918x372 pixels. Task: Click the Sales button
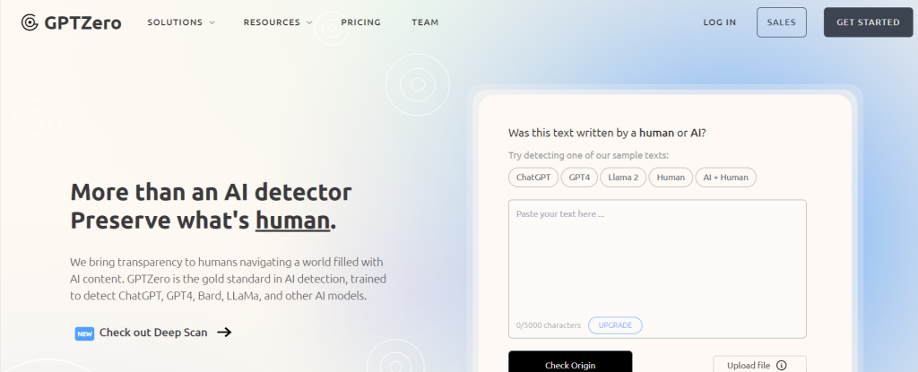(782, 22)
